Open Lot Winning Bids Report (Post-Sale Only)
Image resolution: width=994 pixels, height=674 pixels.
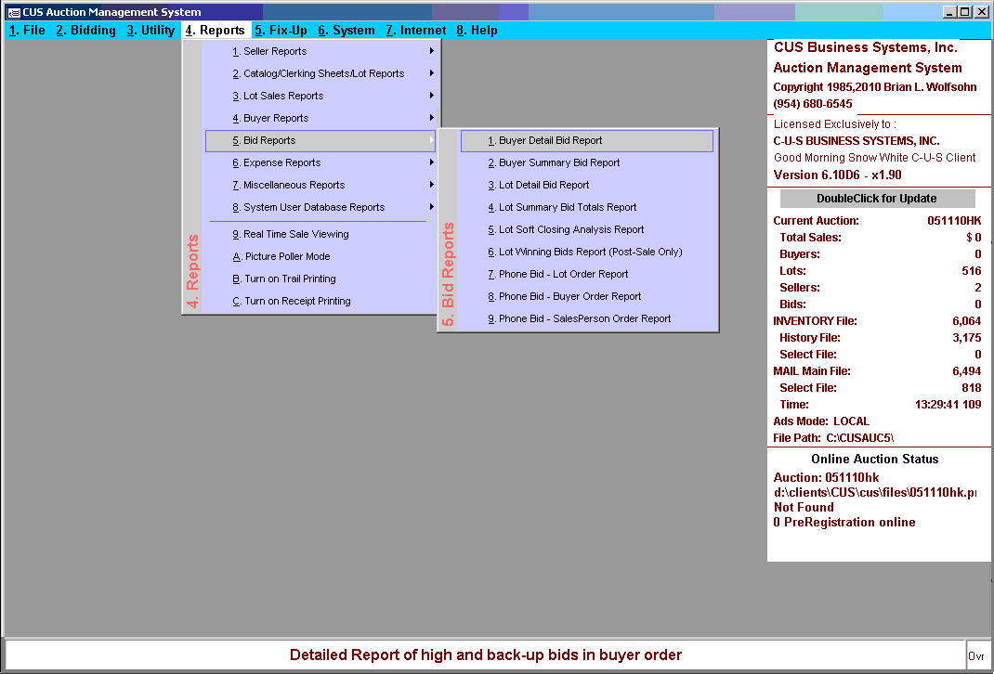[587, 252]
